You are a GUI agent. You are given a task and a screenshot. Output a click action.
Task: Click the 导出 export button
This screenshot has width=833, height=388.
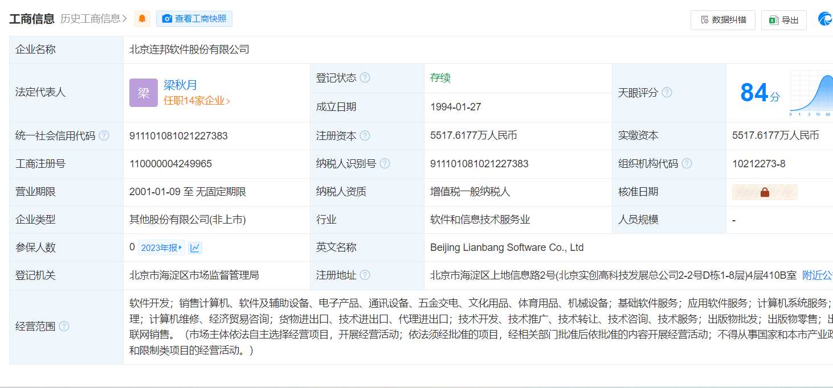click(784, 20)
